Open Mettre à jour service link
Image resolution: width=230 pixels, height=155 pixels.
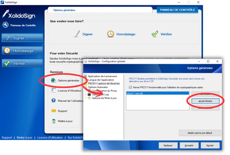click(x=65, y=121)
